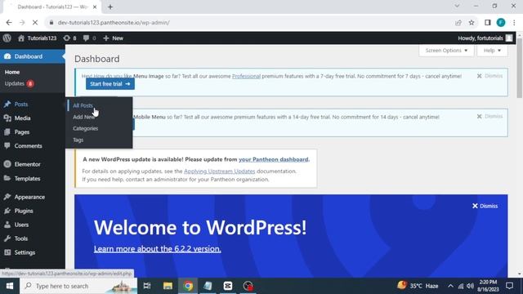
Task: Open volume control in system tray
Action: 471,286
